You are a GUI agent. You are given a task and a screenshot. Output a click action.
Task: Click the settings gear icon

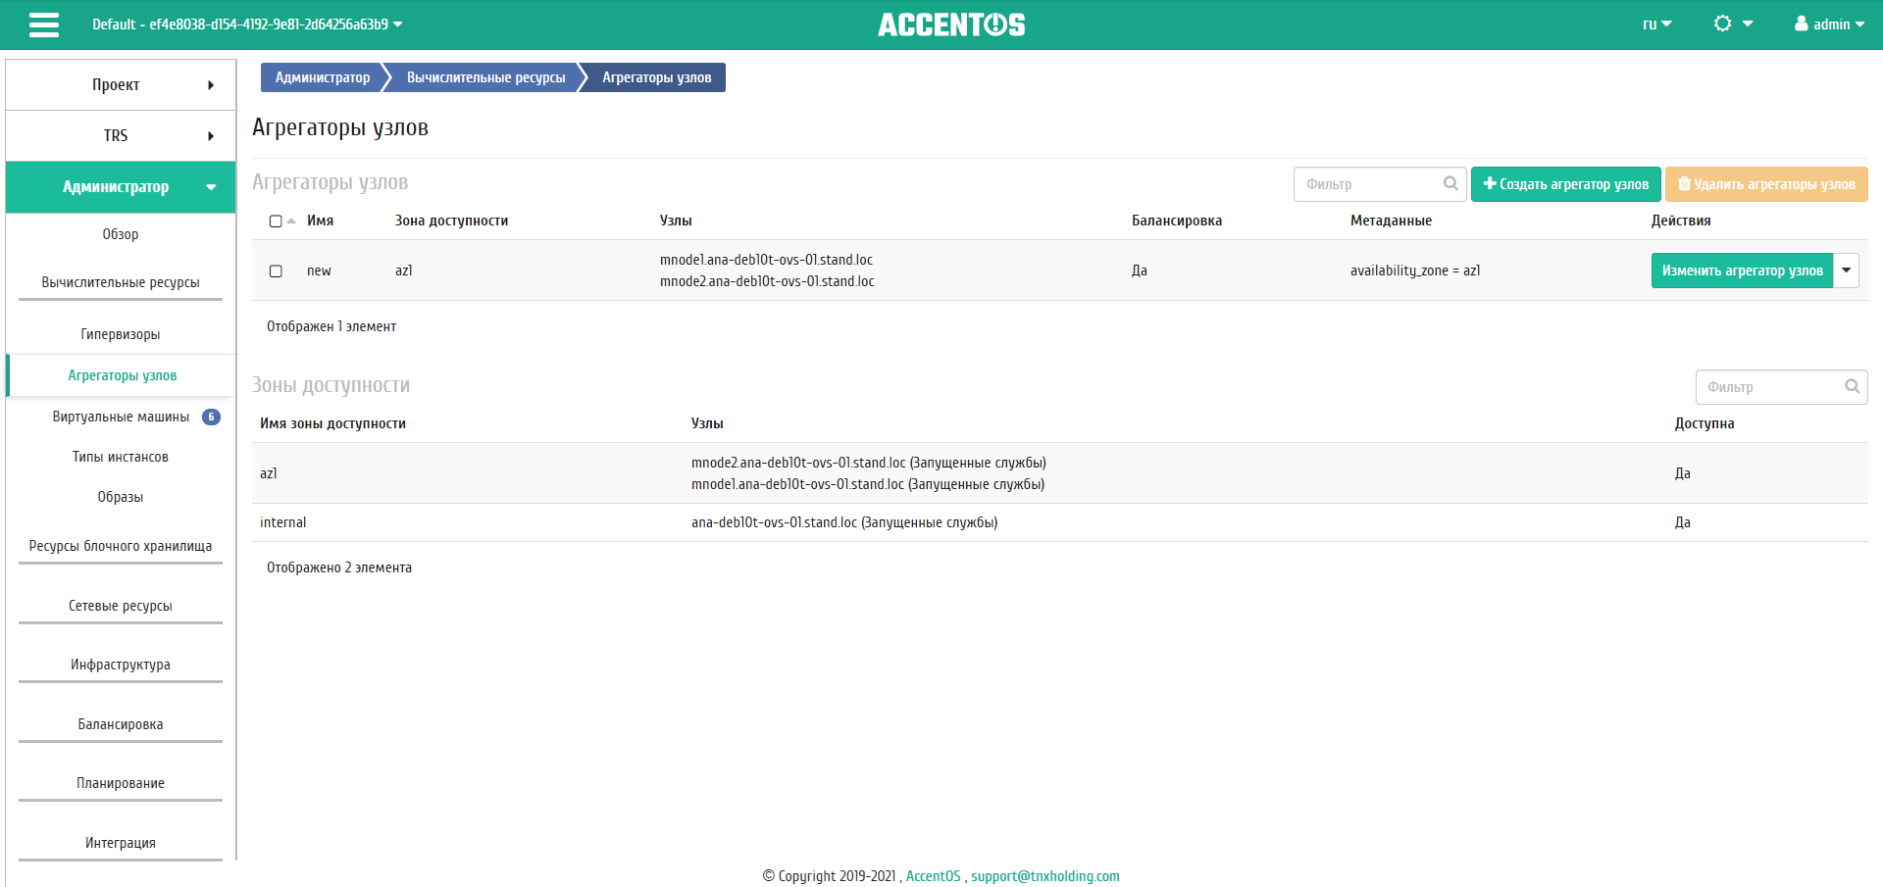tap(1722, 24)
